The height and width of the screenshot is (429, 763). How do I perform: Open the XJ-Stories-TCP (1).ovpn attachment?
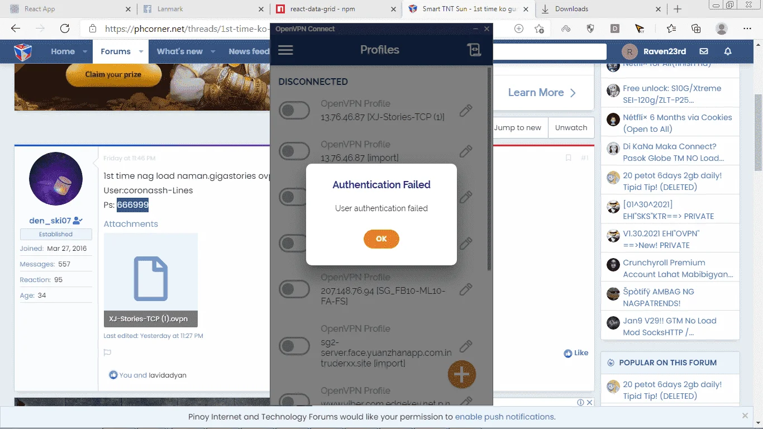coord(151,280)
